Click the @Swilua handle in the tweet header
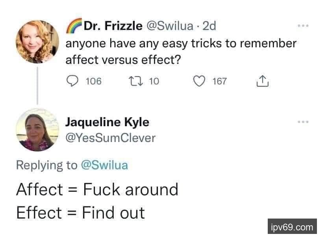This screenshot has height=243, width=326. pyautogui.click(x=170, y=26)
